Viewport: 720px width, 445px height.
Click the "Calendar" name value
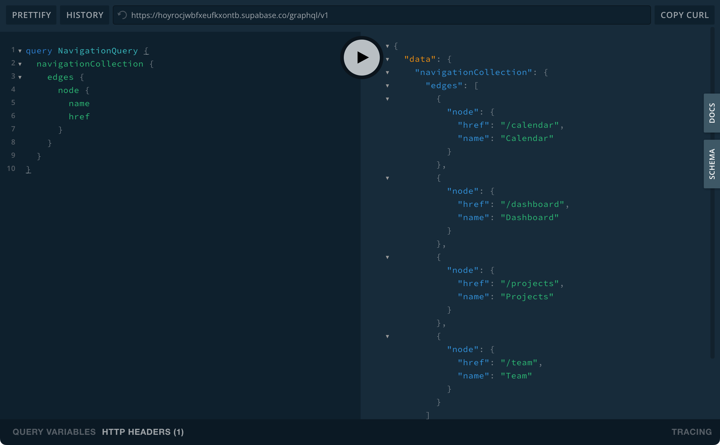coord(527,138)
